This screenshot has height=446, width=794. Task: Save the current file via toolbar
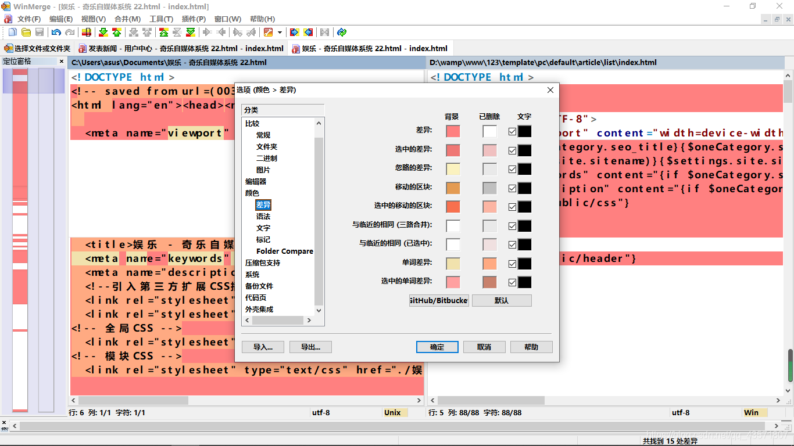coord(40,33)
